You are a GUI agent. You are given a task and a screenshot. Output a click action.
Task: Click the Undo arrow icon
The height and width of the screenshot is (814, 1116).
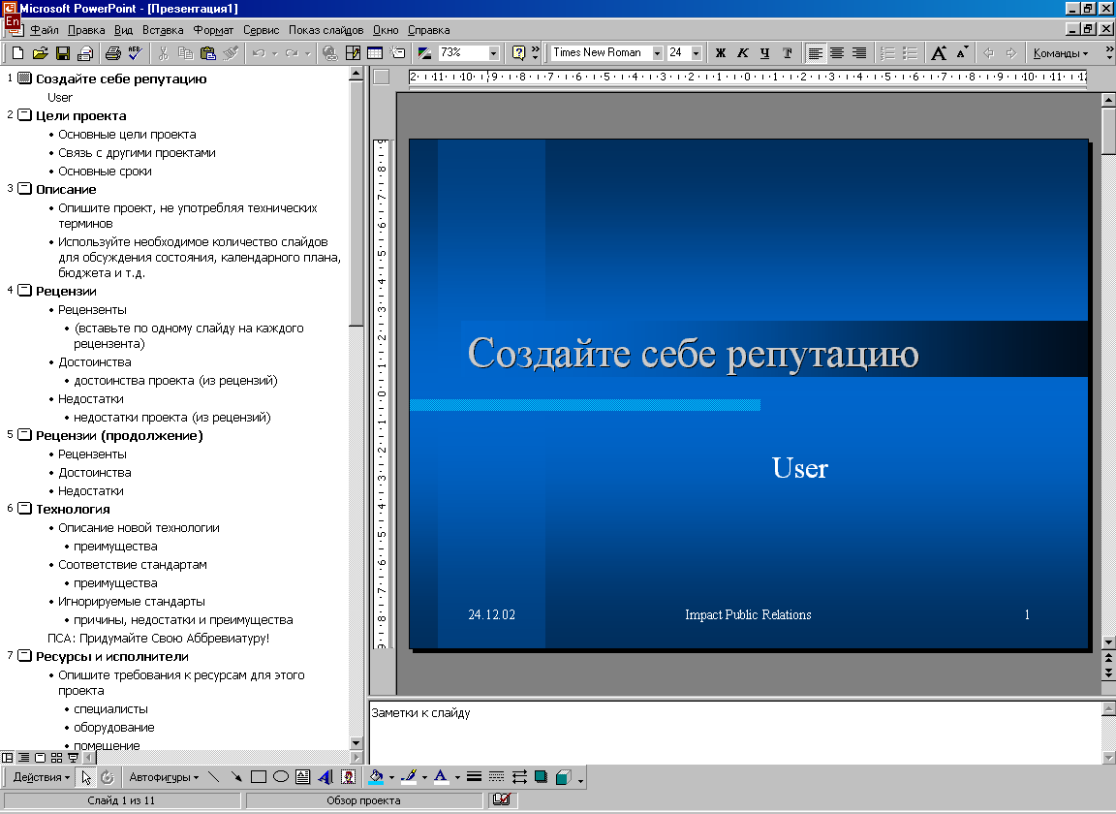tap(259, 52)
